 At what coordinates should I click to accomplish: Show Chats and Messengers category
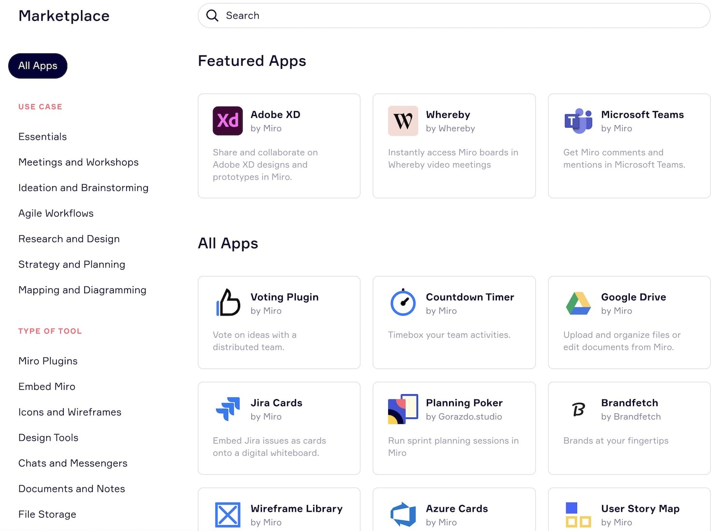tap(73, 463)
